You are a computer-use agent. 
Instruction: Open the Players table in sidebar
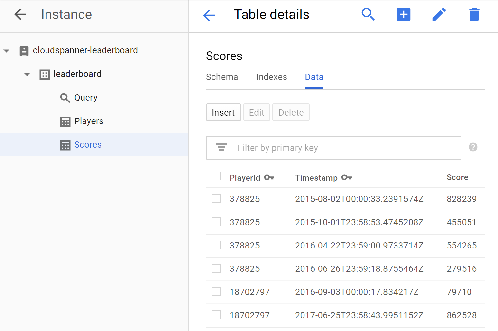tap(88, 121)
